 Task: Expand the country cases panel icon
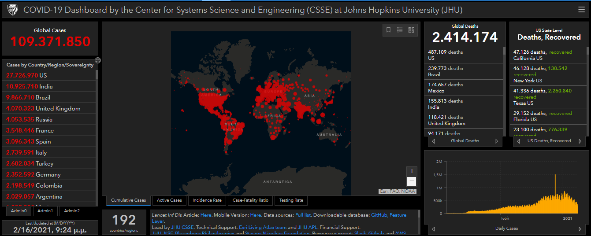[98, 60]
